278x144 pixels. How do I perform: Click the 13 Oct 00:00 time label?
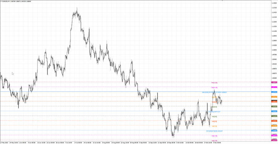[189, 142]
